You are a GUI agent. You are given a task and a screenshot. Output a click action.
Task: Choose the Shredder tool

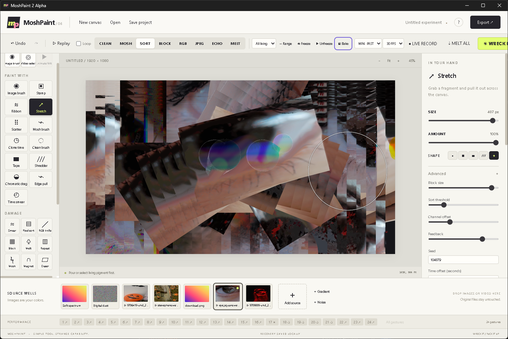[41, 161]
